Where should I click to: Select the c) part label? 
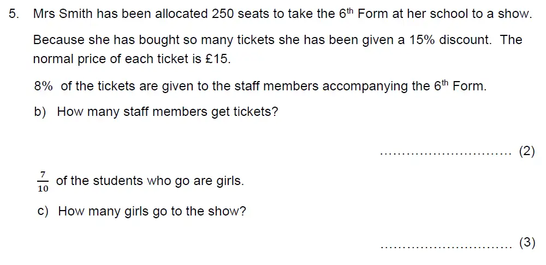[43, 211]
